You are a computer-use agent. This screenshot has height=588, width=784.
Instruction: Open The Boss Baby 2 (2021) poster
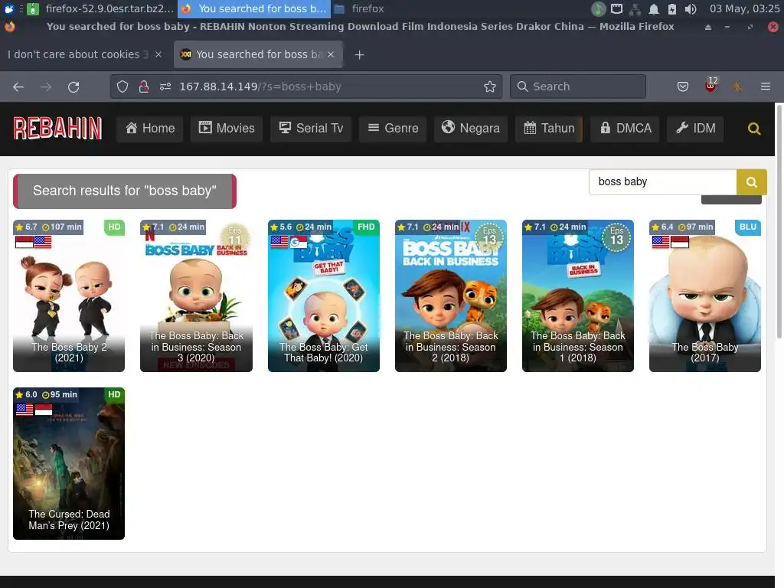click(69, 296)
